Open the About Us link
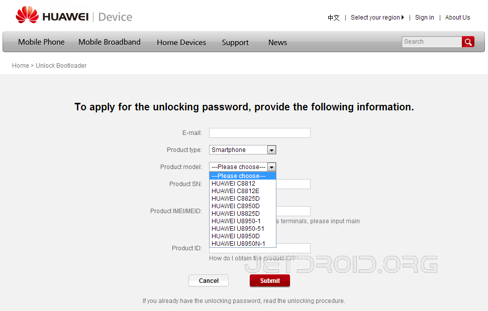Viewport: 488px width, 311px height. click(x=457, y=18)
